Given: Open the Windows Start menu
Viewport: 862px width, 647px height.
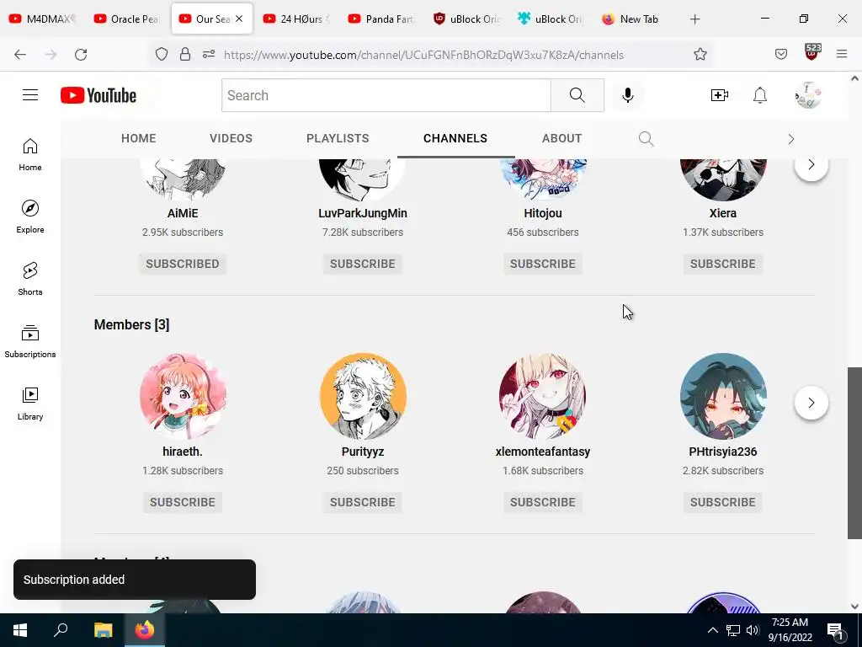Looking at the screenshot, I should coord(20,630).
